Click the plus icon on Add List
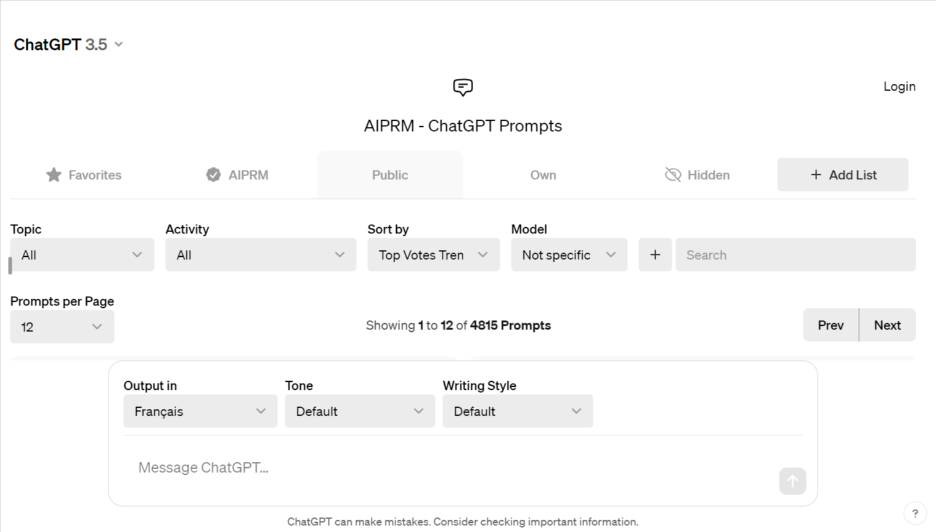The height and width of the screenshot is (532, 936). click(816, 175)
